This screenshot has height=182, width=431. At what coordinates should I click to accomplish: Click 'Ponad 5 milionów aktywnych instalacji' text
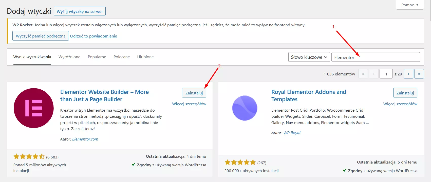(x=40, y=168)
